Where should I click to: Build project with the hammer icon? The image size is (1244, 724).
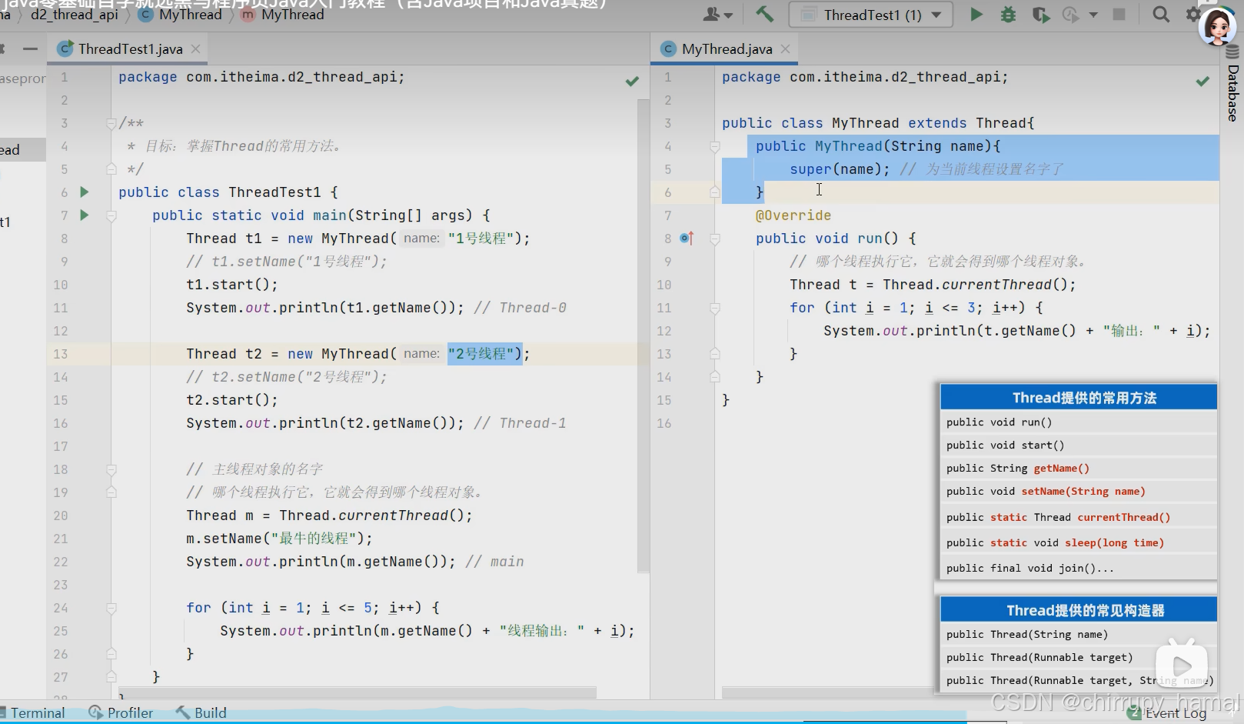tap(764, 14)
